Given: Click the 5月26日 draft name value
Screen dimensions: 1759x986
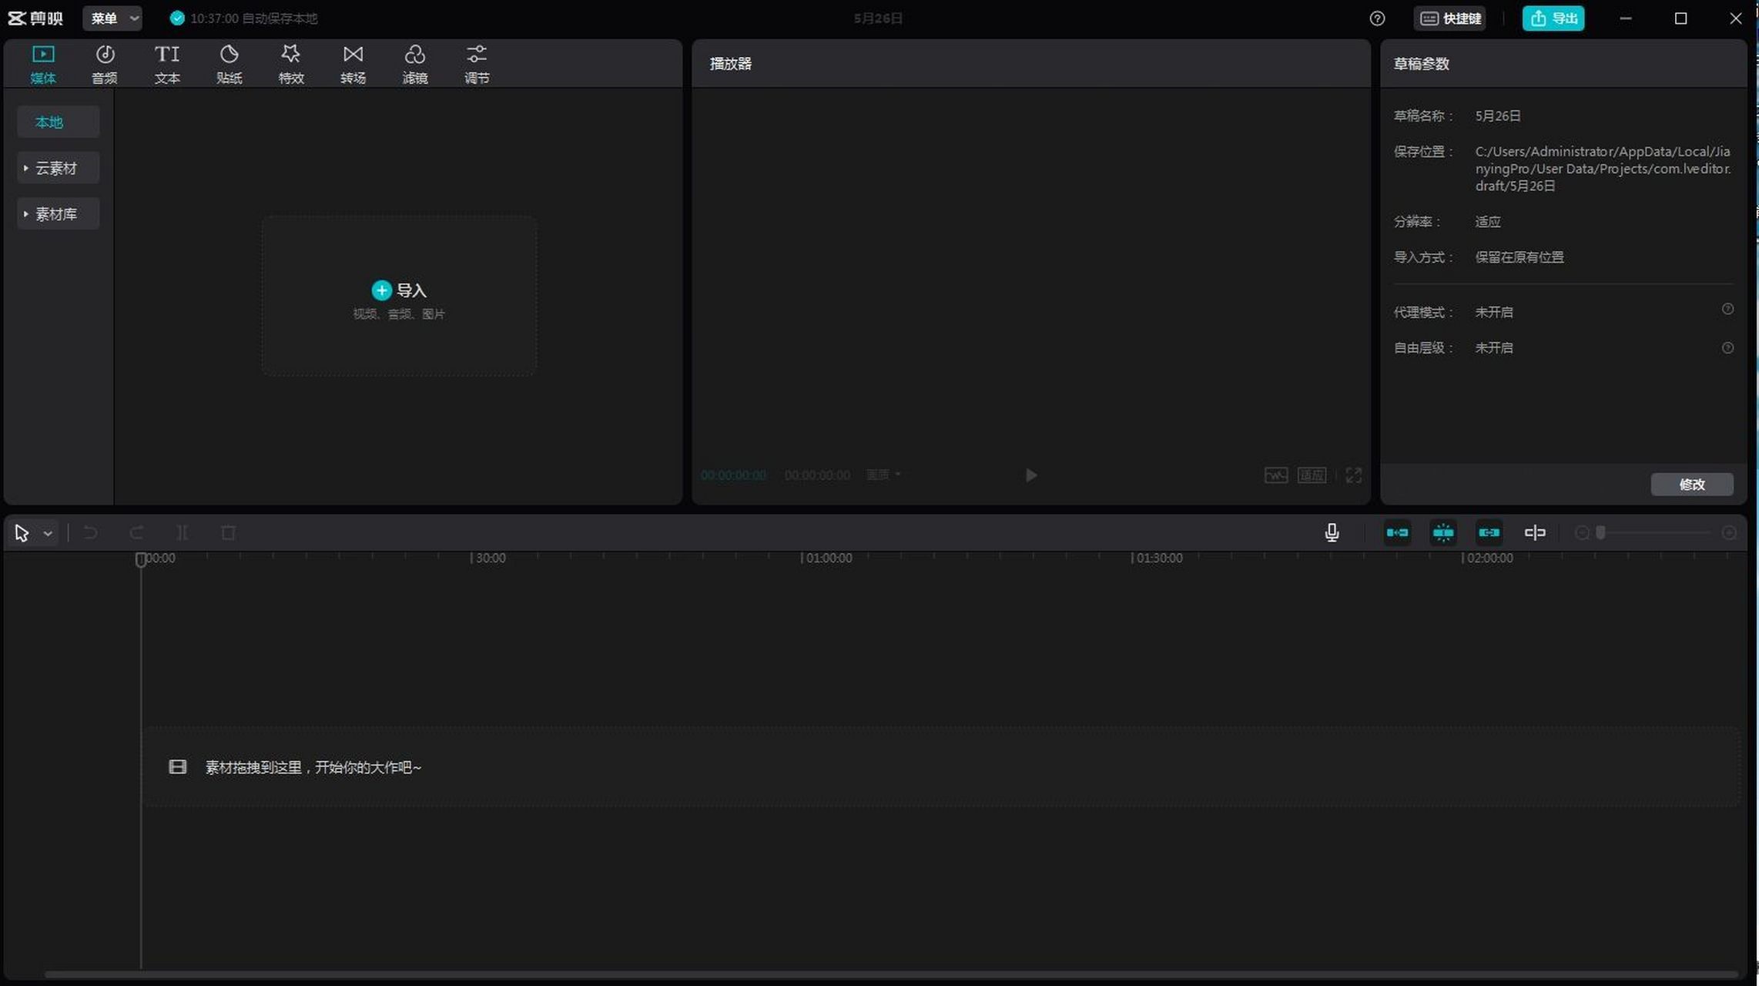Looking at the screenshot, I should tap(1498, 116).
